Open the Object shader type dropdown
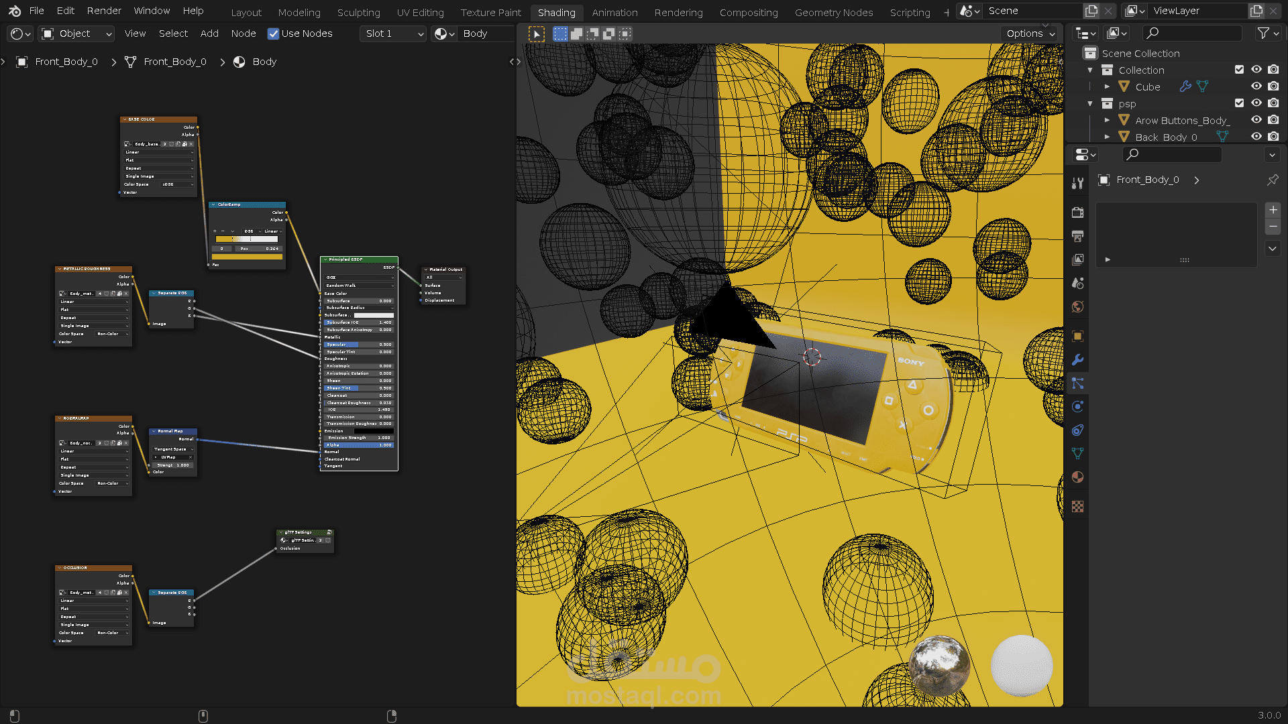 point(75,34)
